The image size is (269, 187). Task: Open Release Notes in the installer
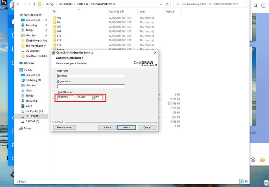coord(64,127)
